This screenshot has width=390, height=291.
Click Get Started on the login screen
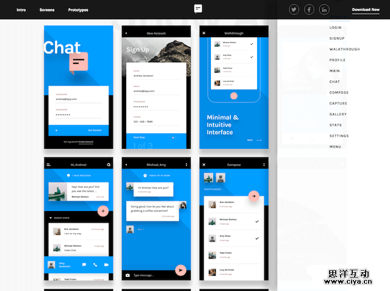[94, 130]
